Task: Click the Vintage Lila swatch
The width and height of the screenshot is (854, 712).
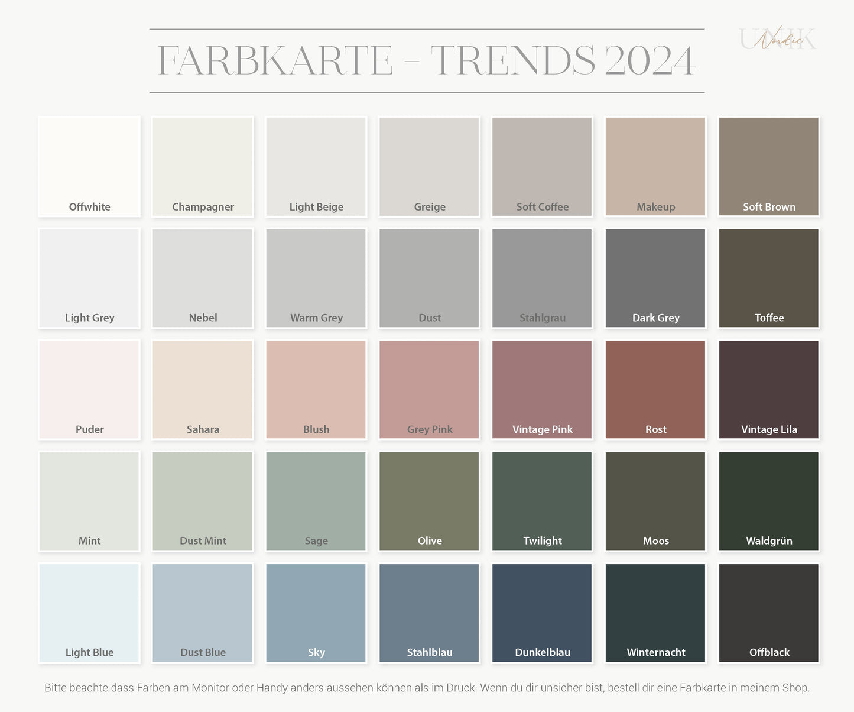Action: pos(769,389)
